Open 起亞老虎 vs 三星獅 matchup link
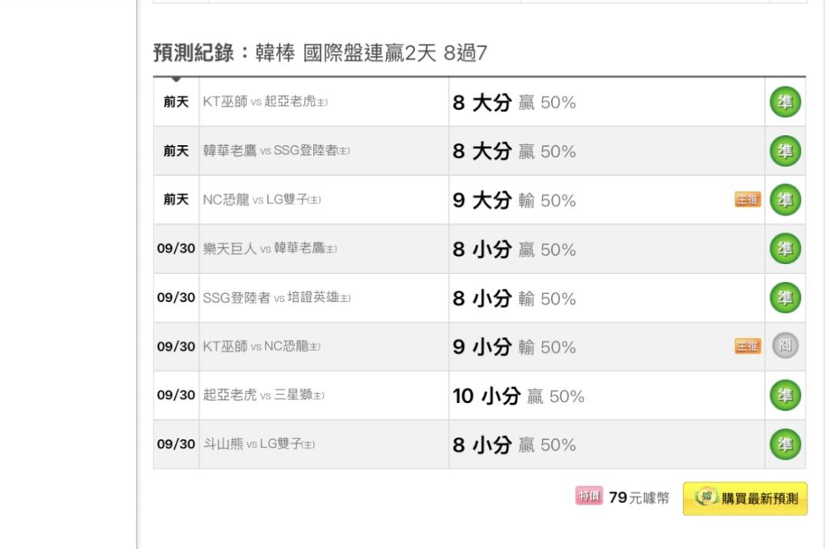Viewport: 829px width, 549px height. [263, 395]
